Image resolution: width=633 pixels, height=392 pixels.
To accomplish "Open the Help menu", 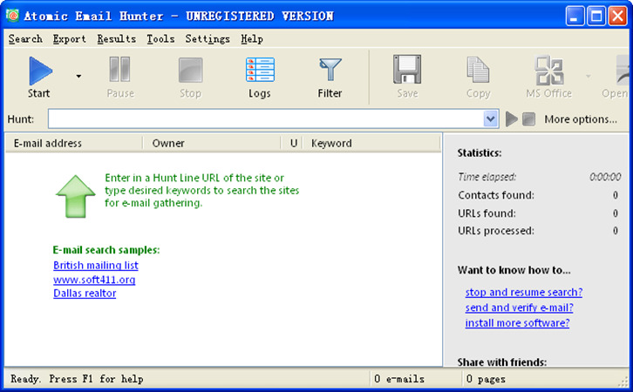I will coord(252,39).
